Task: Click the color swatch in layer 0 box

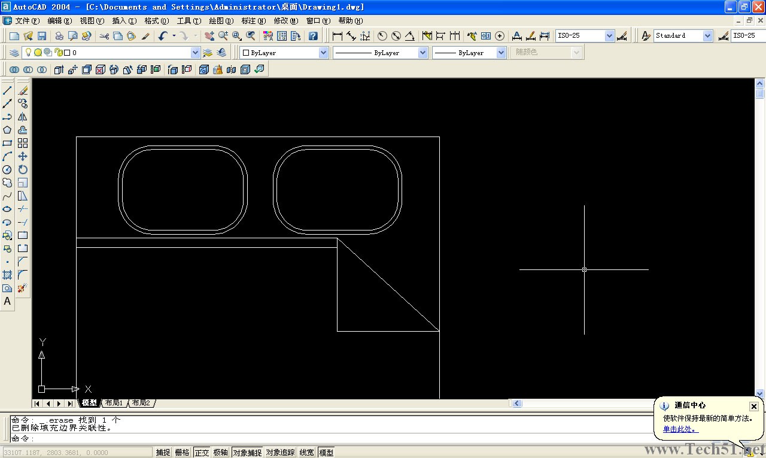Action: 67,53
